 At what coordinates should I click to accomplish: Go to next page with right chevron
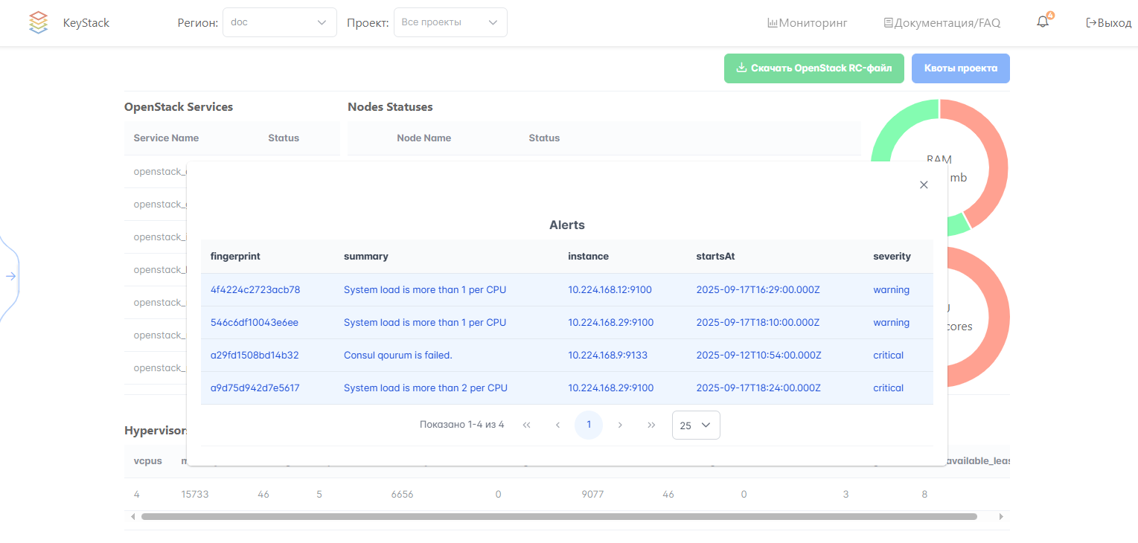[620, 424]
